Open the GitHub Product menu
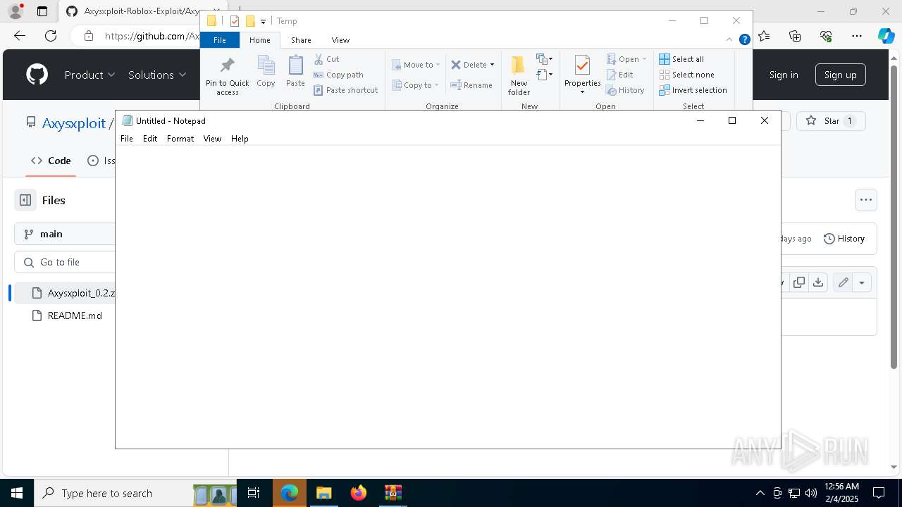Image resolution: width=902 pixels, height=507 pixels. click(x=89, y=75)
